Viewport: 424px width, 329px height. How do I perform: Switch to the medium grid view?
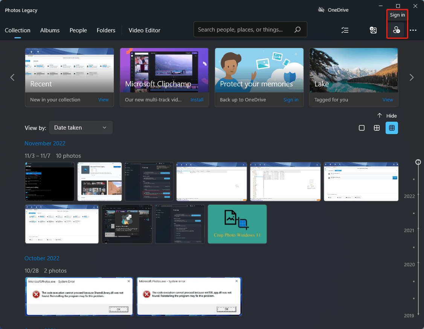[x=377, y=128]
